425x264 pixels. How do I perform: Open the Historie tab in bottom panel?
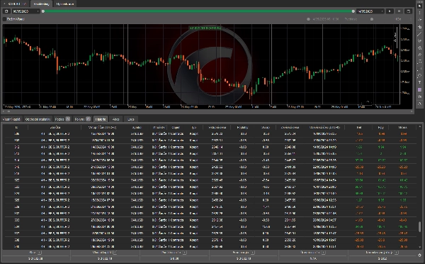pos(101,119)
